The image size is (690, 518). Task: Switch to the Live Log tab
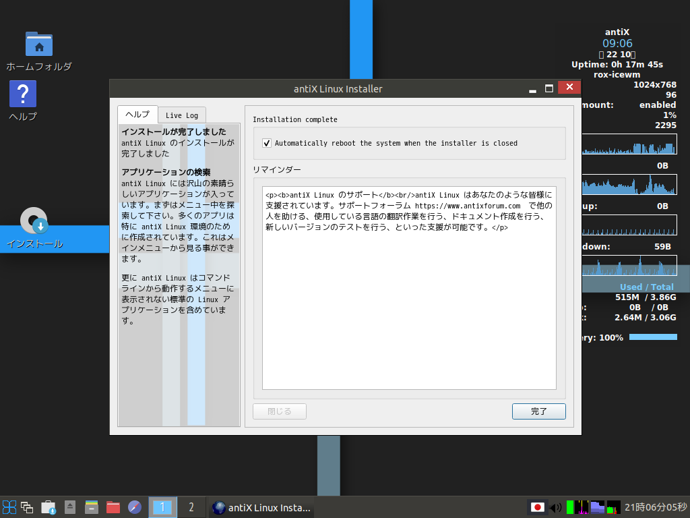(182, 115)
